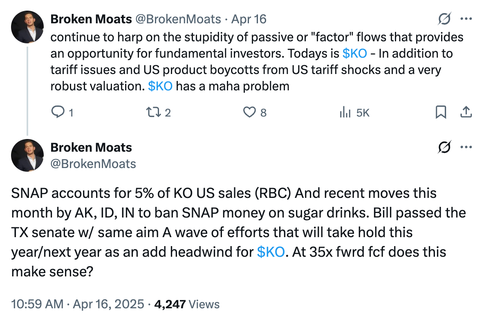
Task: Click the share icon on first tweet
Action: click(x=466, y=112)
